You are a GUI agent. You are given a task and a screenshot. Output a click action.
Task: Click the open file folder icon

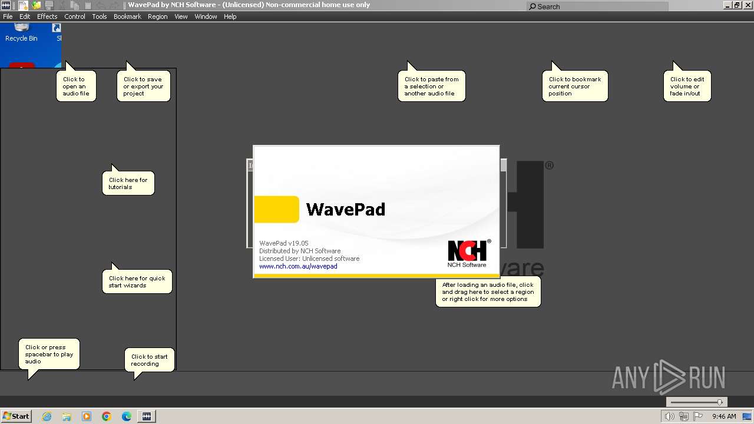click(x=37, y=5)
